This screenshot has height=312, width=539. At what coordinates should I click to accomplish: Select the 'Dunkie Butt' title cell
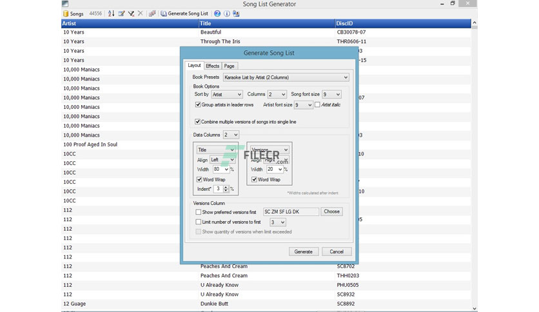214,304
